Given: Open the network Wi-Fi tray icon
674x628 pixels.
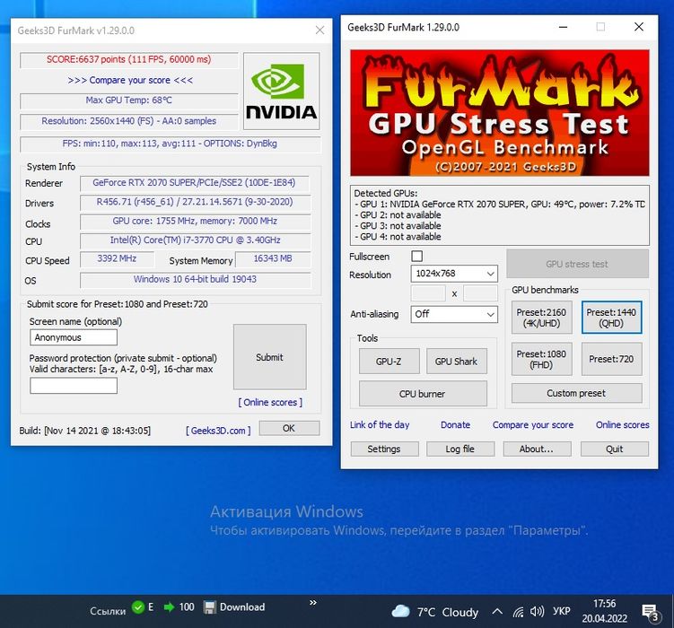Looking at the screenshot, I should click(519, 612).
